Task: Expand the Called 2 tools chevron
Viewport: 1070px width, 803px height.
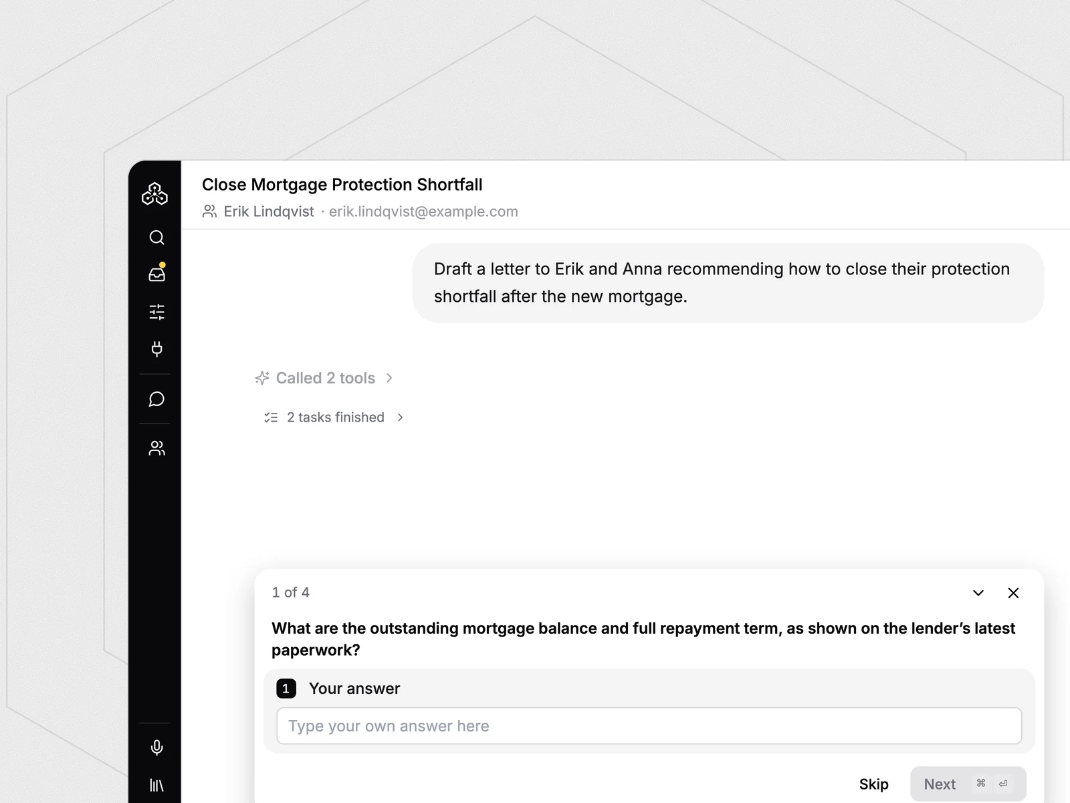Action: pos(389,378)
